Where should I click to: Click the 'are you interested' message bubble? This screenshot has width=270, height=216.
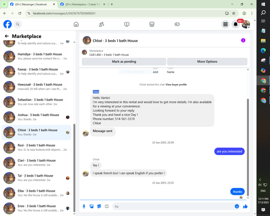[230, 151]
